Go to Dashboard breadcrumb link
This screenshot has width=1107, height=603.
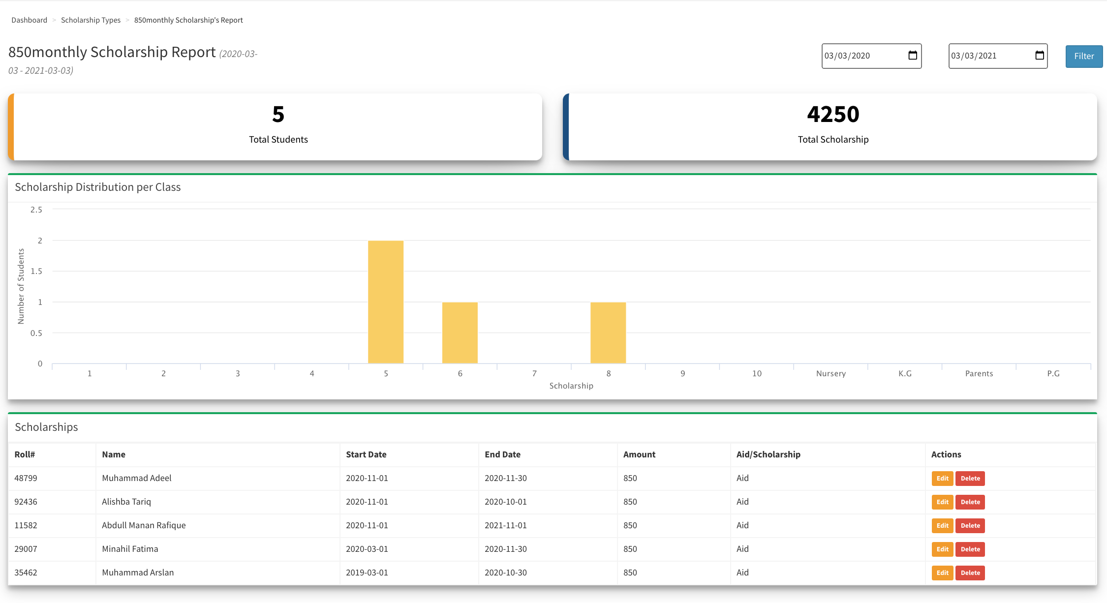point(30,20)
